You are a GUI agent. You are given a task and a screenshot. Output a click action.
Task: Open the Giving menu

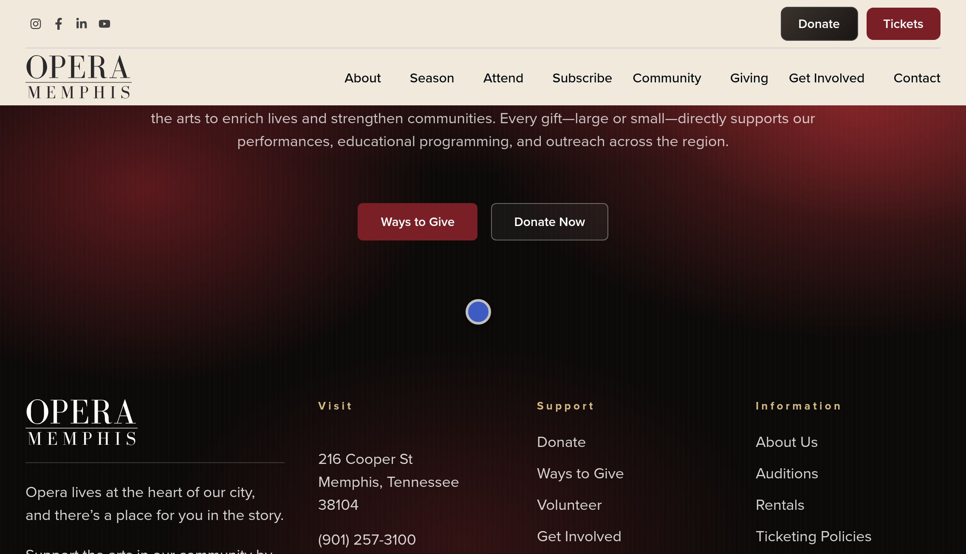[x=749, y=78]
